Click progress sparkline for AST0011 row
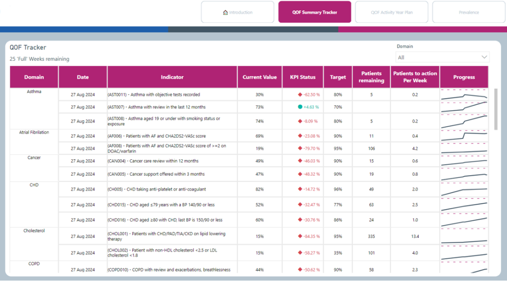The height and width of the screenshot is (281, 507). point(464,95)
